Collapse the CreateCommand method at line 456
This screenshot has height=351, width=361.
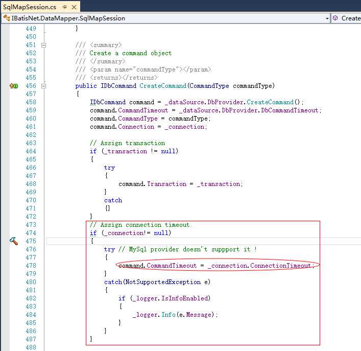[43, 86]
